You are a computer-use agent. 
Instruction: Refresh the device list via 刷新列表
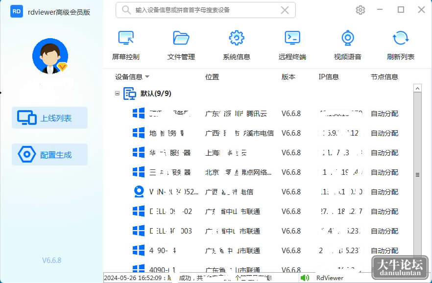401,45
